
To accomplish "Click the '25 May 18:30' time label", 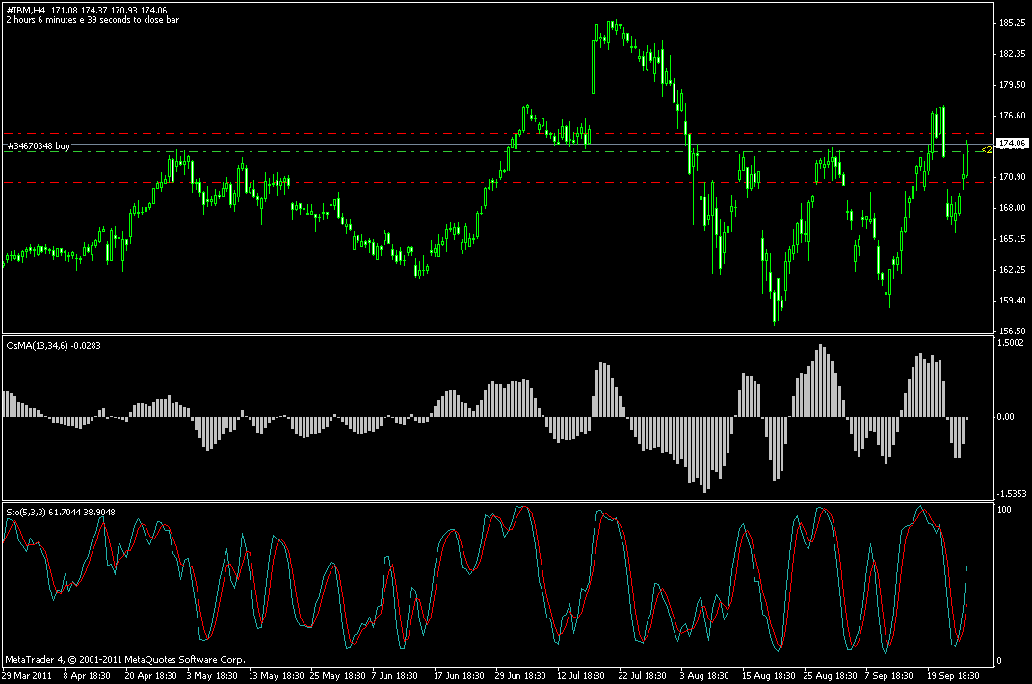I will pos(337,676).
